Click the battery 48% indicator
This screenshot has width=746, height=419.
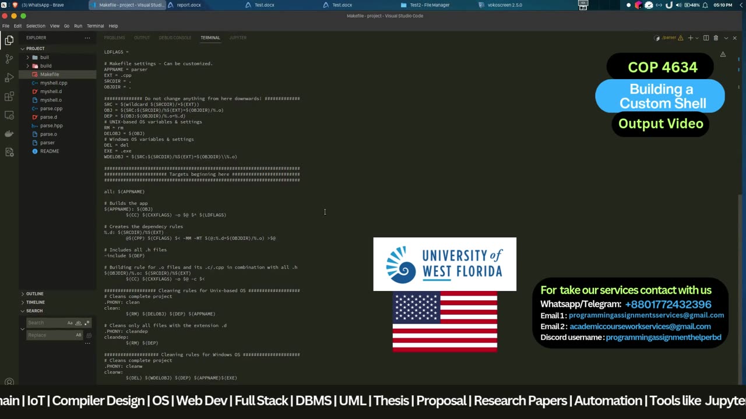(692, 5)
